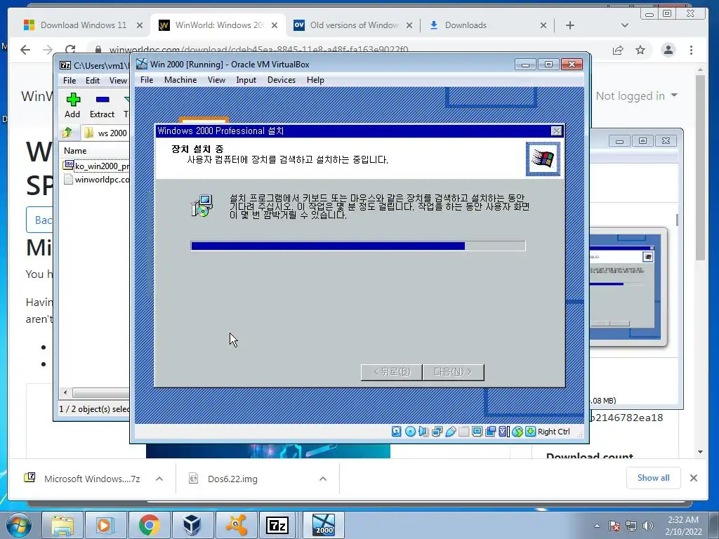Bookmark this page with the star icon
This screenshot has height=539, width=719.
pyautogui.click(x=640, y=50)
